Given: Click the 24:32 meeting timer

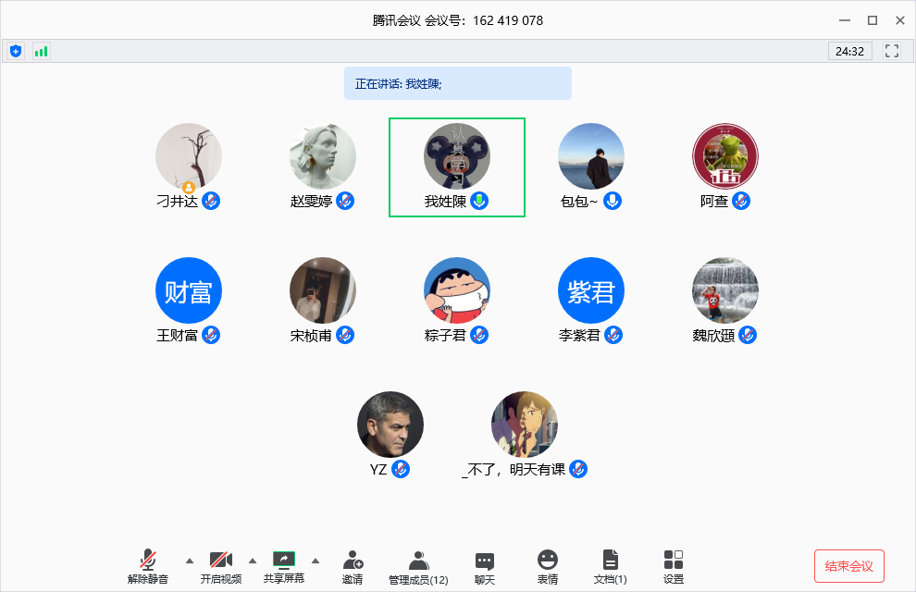Looking at the screenshot, I should [x=849, y=52].
